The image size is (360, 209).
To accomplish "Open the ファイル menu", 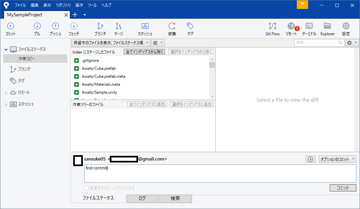I will click(20, 5).
